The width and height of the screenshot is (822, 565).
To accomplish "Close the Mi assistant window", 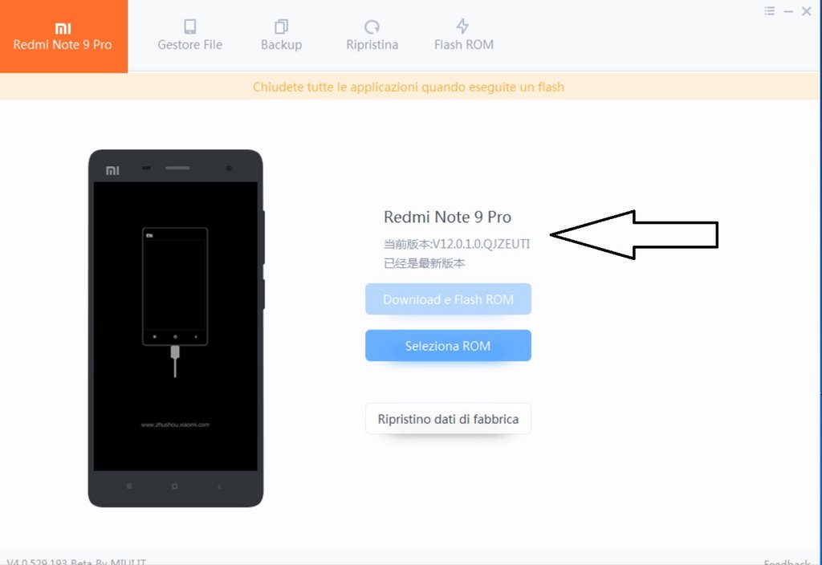I will 807,11.
